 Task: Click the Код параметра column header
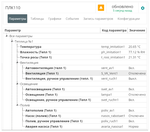(114, 30)
